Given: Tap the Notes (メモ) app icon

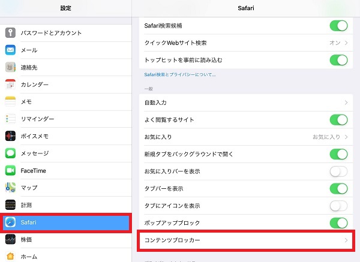Looking at the screenshot, I should point(10,102).
